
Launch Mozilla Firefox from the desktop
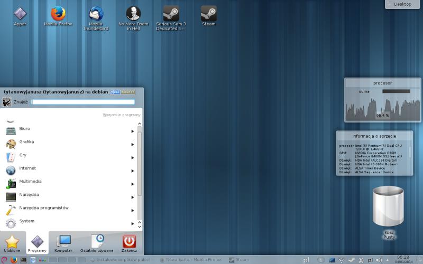[x=58, y=13]
